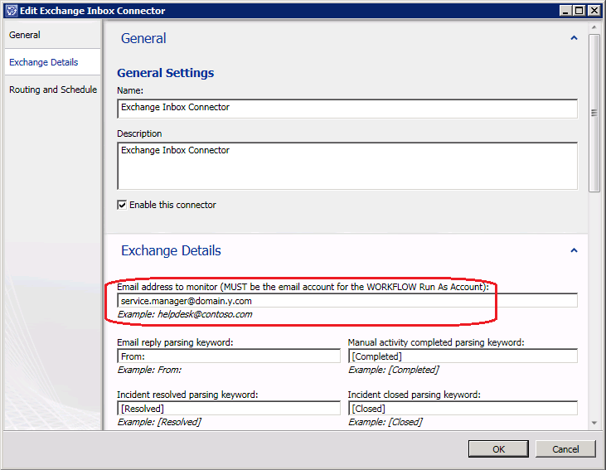
Task: Click the connector Name text field
Action: [x=347, y=108]
